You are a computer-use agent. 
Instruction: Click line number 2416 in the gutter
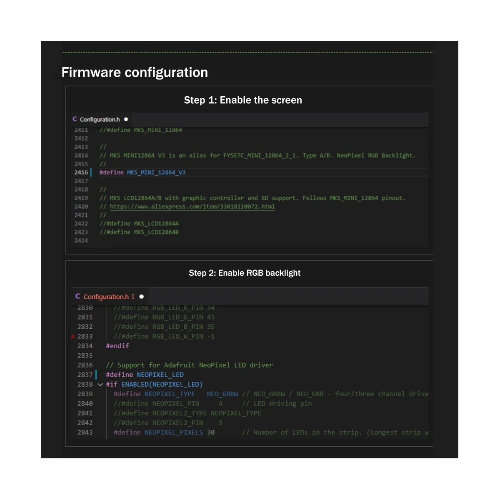click(x=81, y=172)
